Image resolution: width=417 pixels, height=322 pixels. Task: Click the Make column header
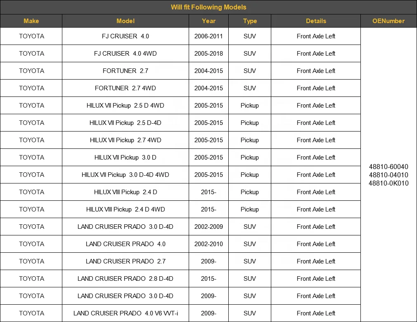[31, 21]
